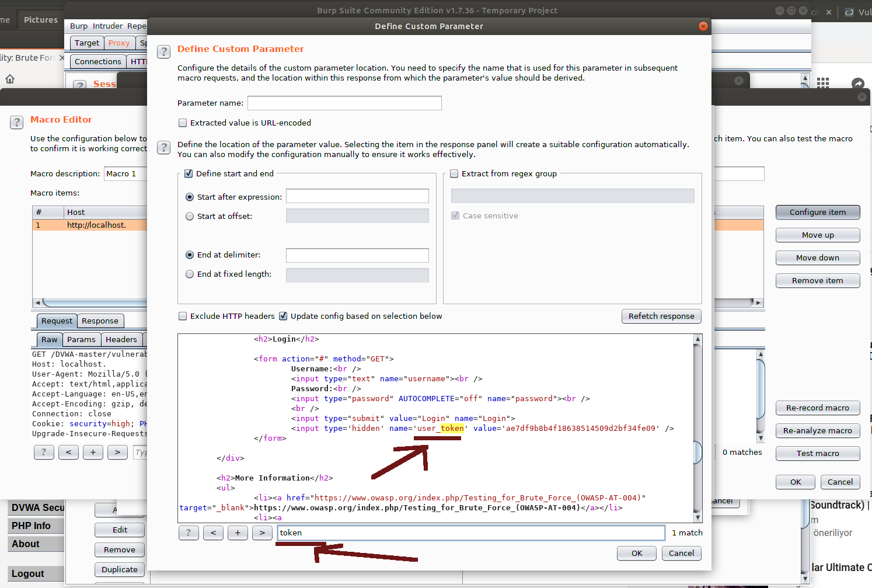Click Move down button

click(x=818, y=258)
